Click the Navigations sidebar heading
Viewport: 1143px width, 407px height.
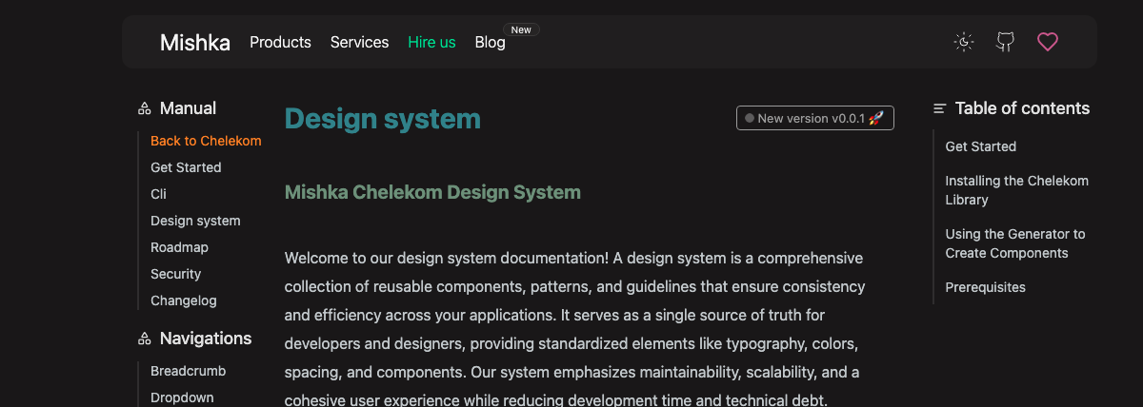click(x=206, y=339)
